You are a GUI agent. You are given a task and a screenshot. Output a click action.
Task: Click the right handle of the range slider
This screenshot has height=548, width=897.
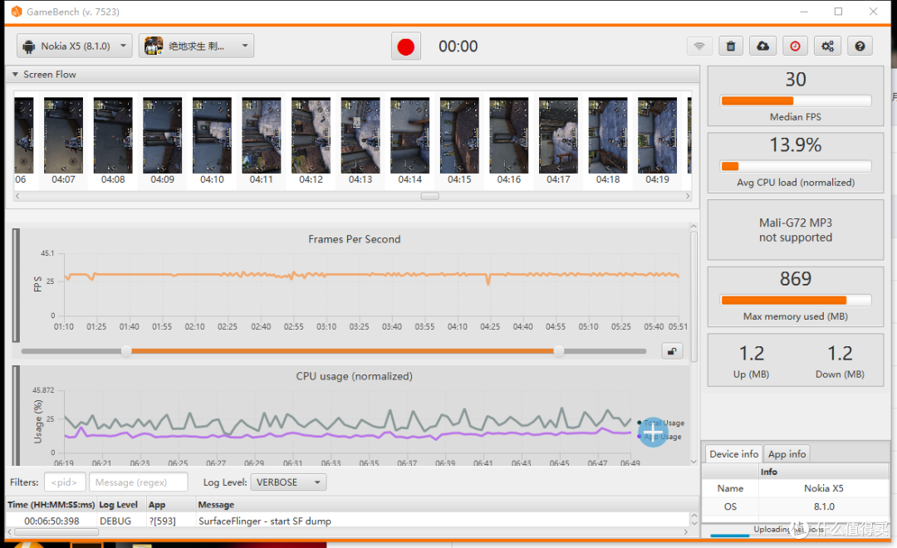point(558,351)
